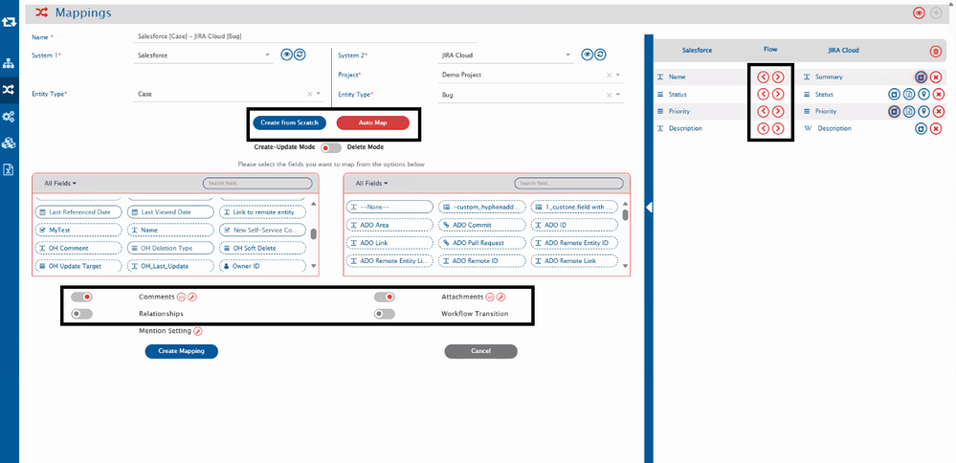956x463 pixels.
Task: Set Description row flow to right arrow
Action: pos(778,128)
